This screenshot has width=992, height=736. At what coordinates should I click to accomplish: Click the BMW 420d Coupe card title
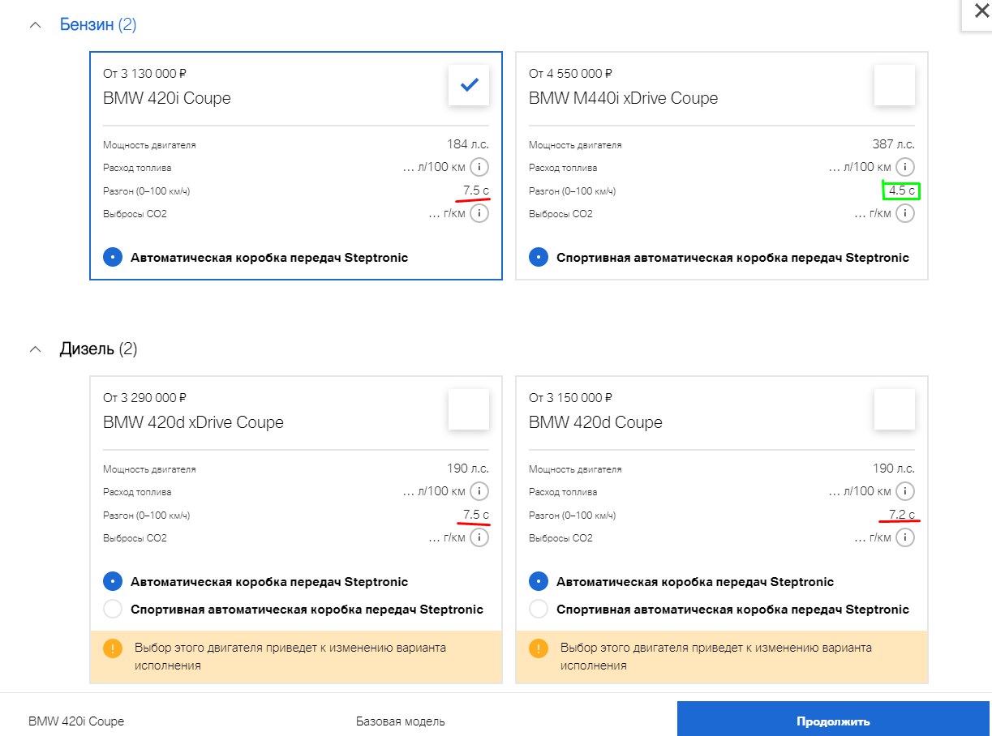(x=595, y=423)
